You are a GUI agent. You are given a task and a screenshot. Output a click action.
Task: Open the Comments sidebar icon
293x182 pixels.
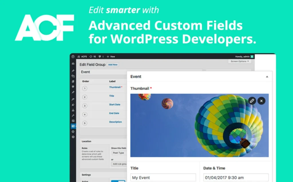[73, 87]
